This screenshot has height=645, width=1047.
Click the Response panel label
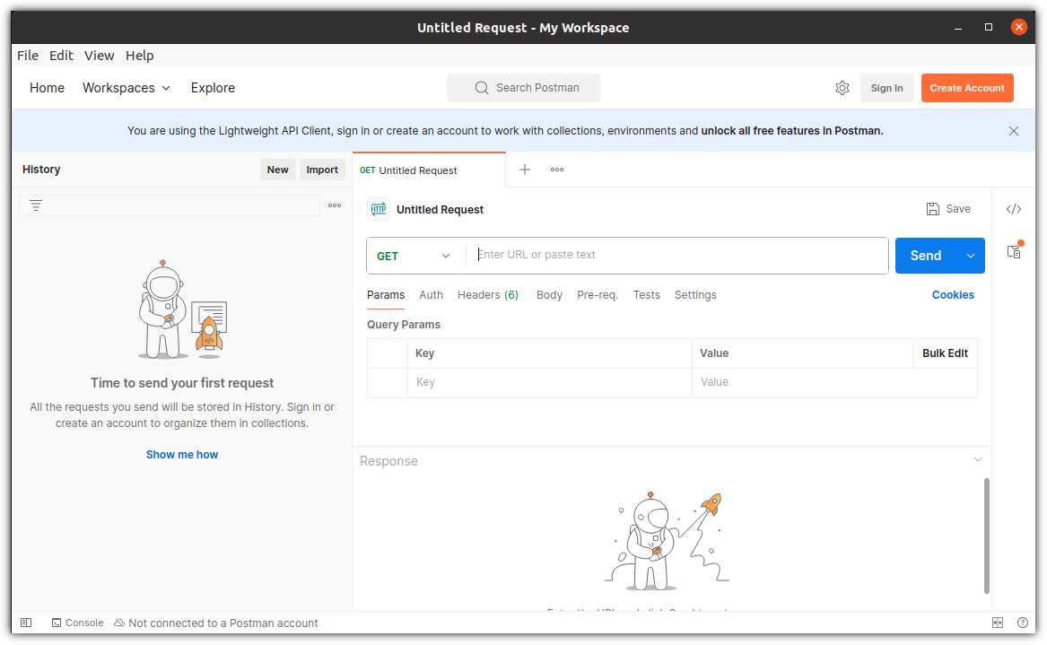pos(388,461)
